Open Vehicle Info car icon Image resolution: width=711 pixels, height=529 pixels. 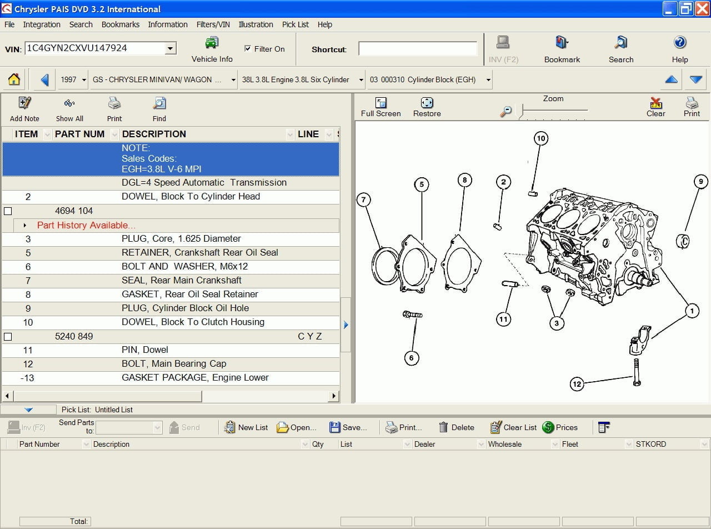pyautogui.click(x=212, y=43)
